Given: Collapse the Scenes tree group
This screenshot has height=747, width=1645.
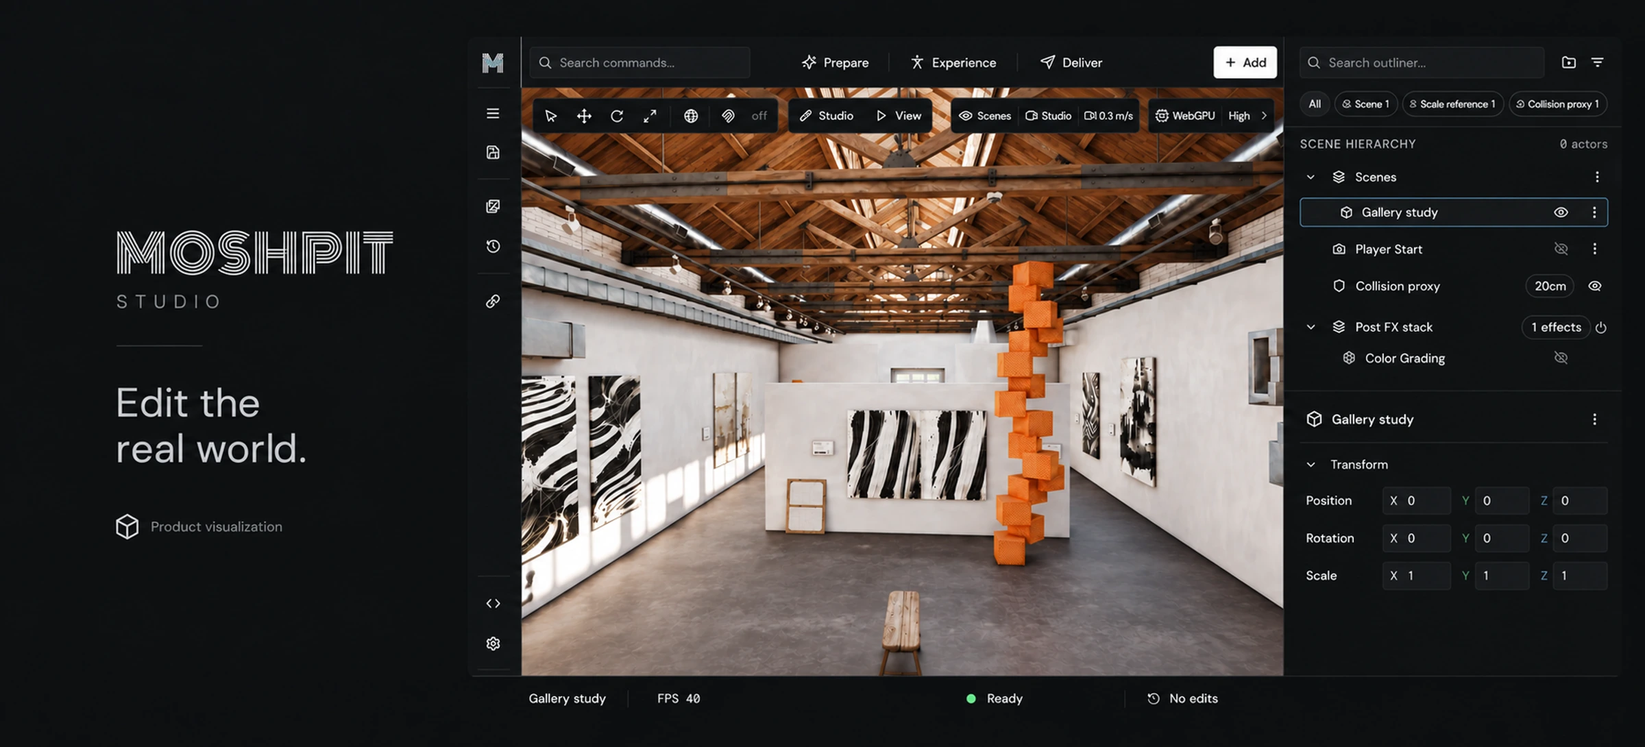Looking at the screenshot, I should coord(1311,177).
